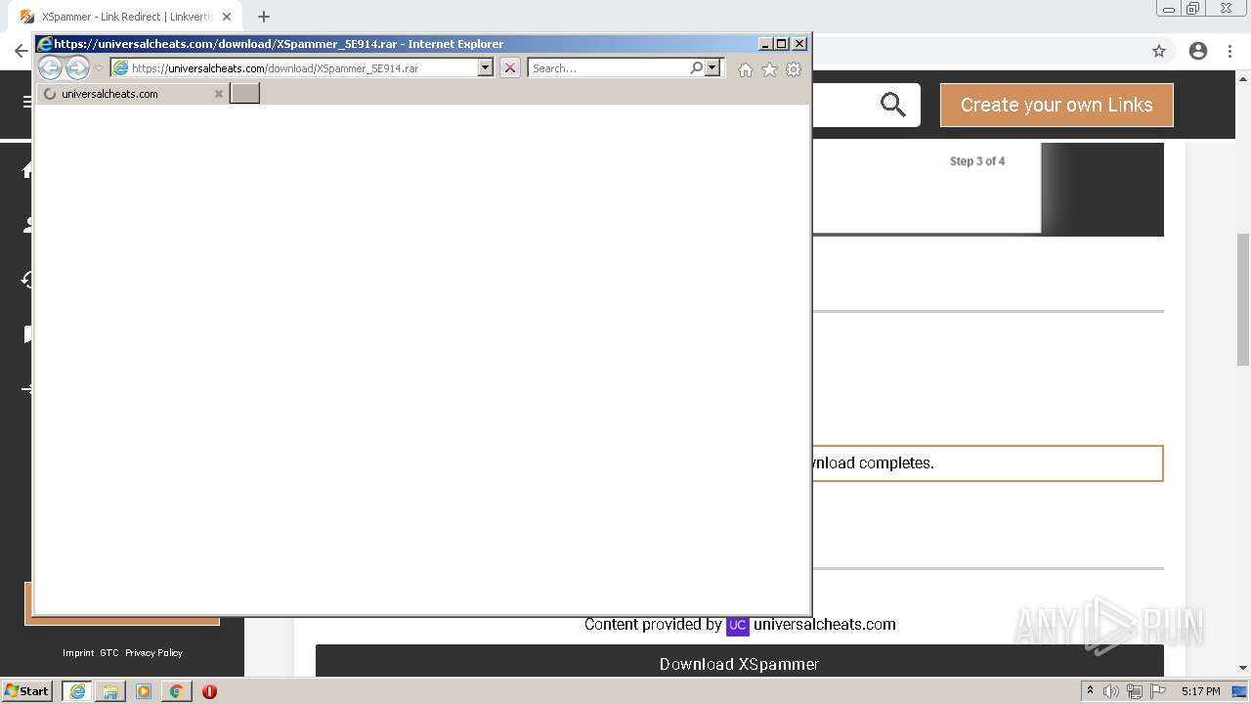
Task: Open the volume speaker tray icon
Action: tap(1111, 691)
